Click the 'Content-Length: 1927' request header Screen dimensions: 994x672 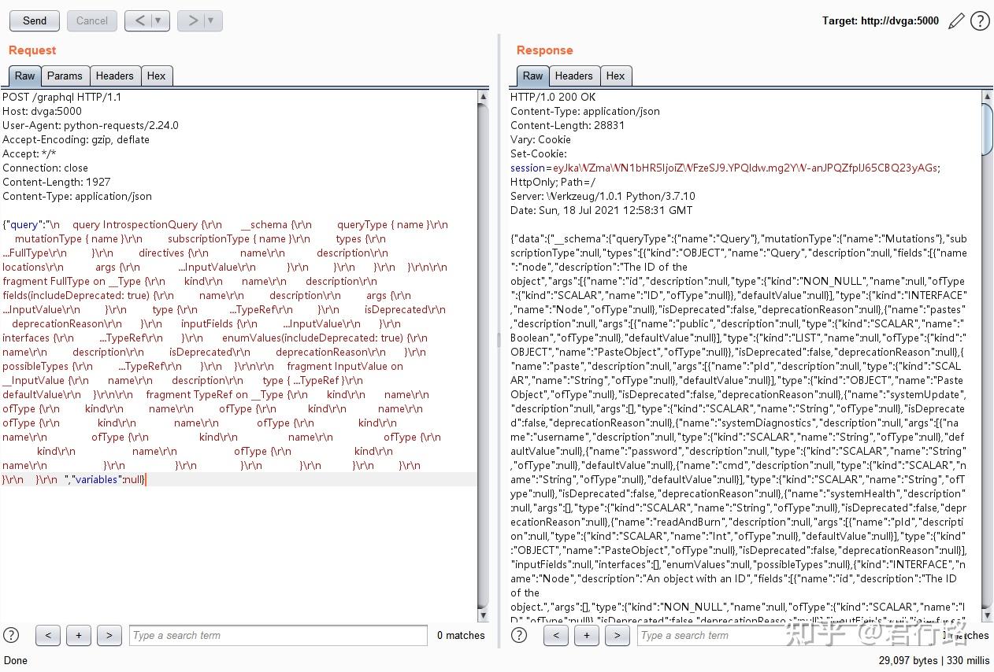coord(57,182)
